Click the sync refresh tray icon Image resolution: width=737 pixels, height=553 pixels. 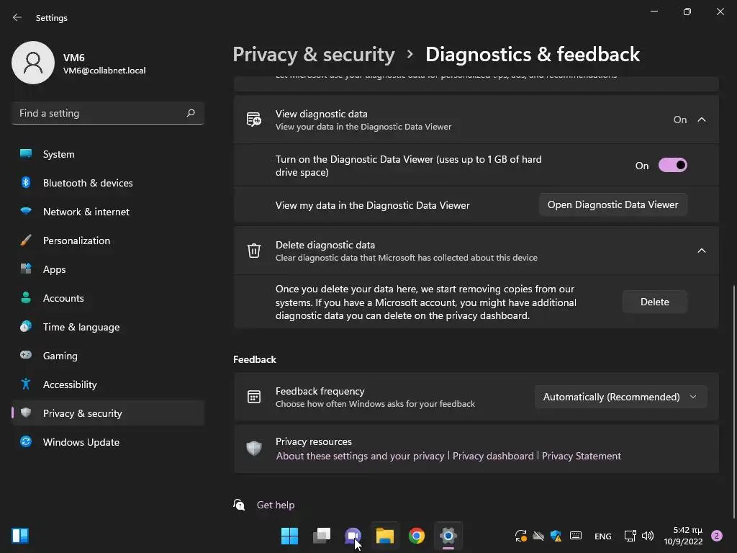(521, 536)
